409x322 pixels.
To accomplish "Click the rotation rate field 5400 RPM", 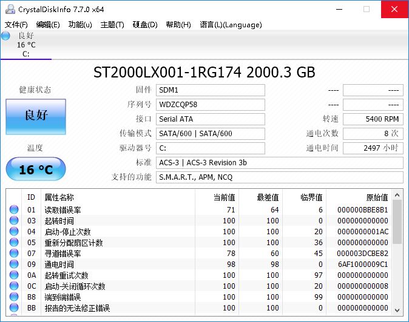I will point(373,119).
